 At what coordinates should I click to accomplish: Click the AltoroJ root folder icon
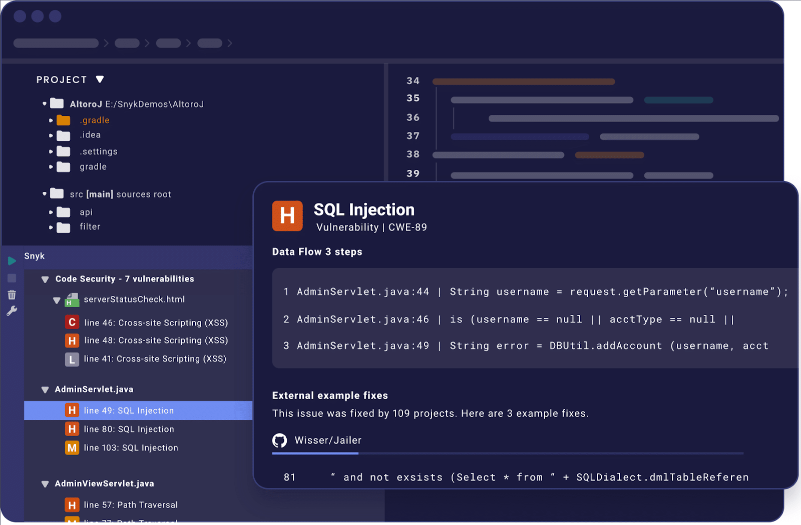click(57, 103)
